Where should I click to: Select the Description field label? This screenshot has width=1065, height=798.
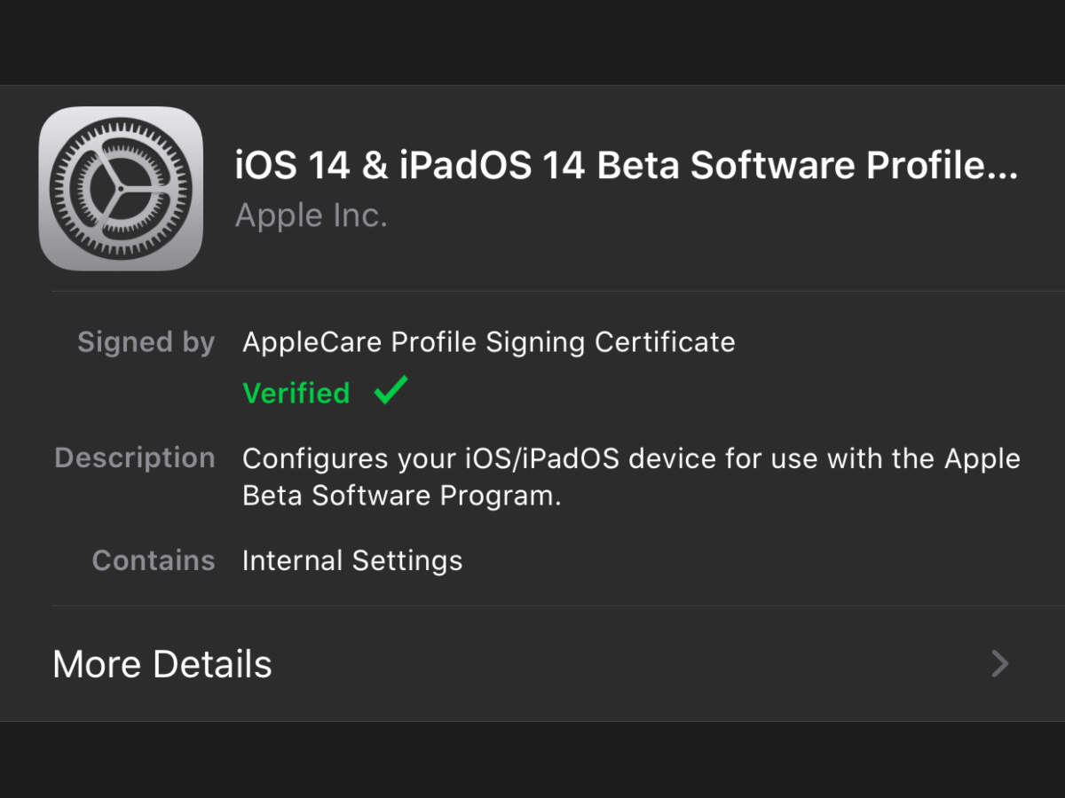point(135,458)
